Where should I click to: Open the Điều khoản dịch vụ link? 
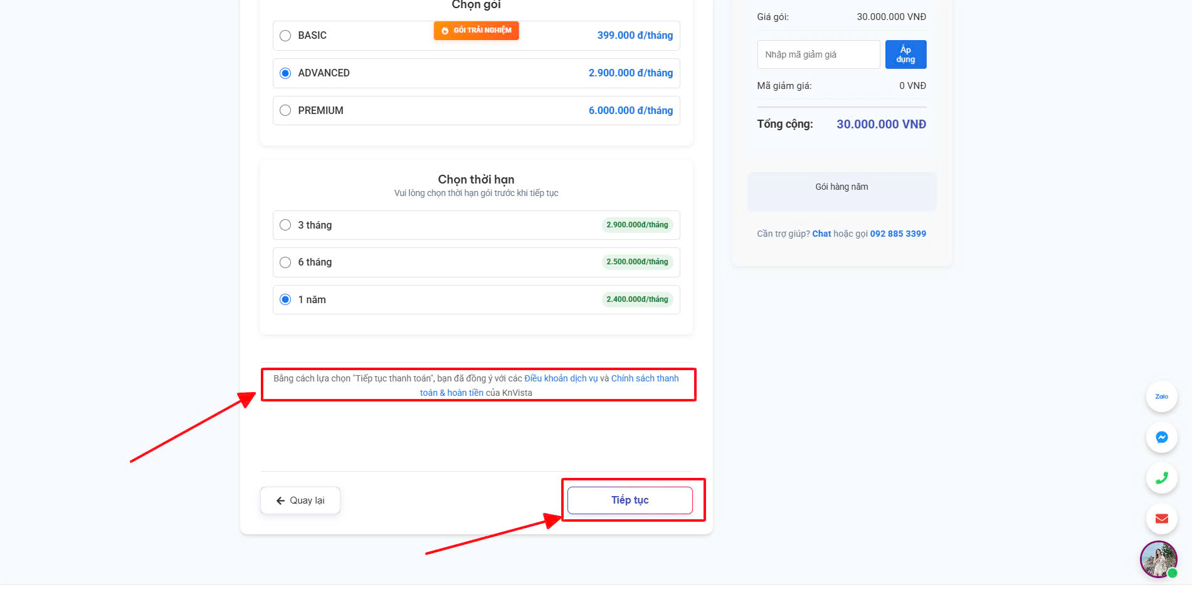tap(561, 378)
